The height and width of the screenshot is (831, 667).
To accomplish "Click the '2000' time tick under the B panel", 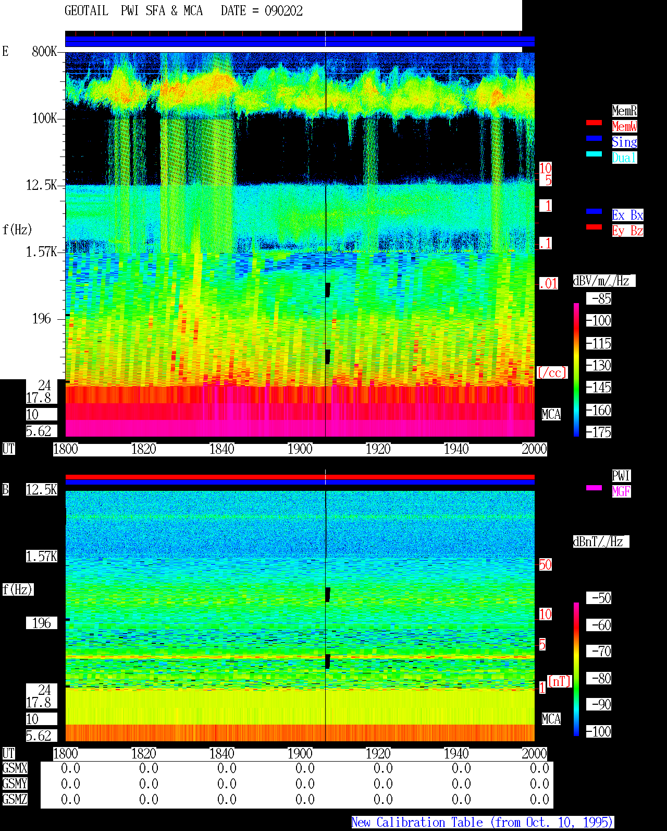I will 535,753.
